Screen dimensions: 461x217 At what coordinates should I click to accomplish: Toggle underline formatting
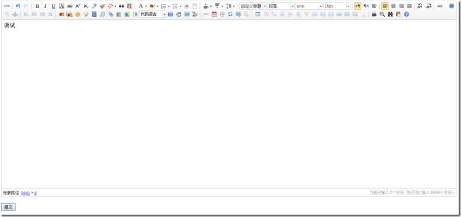54,6
